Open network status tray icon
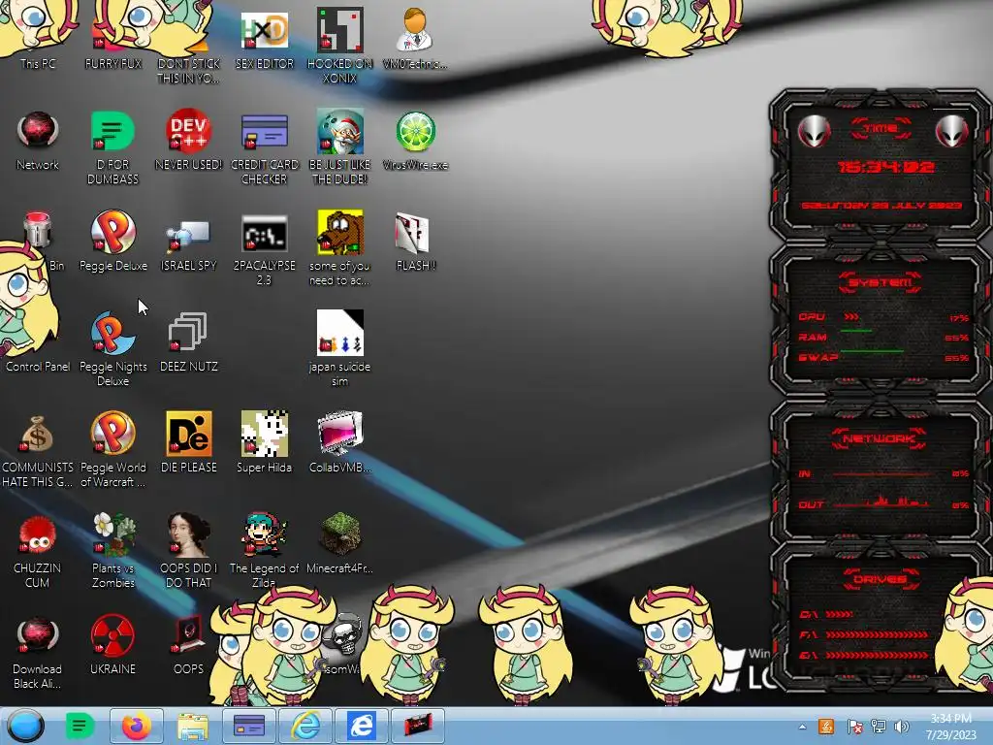This screenshot has width=993, height=745. click(879, 727)
